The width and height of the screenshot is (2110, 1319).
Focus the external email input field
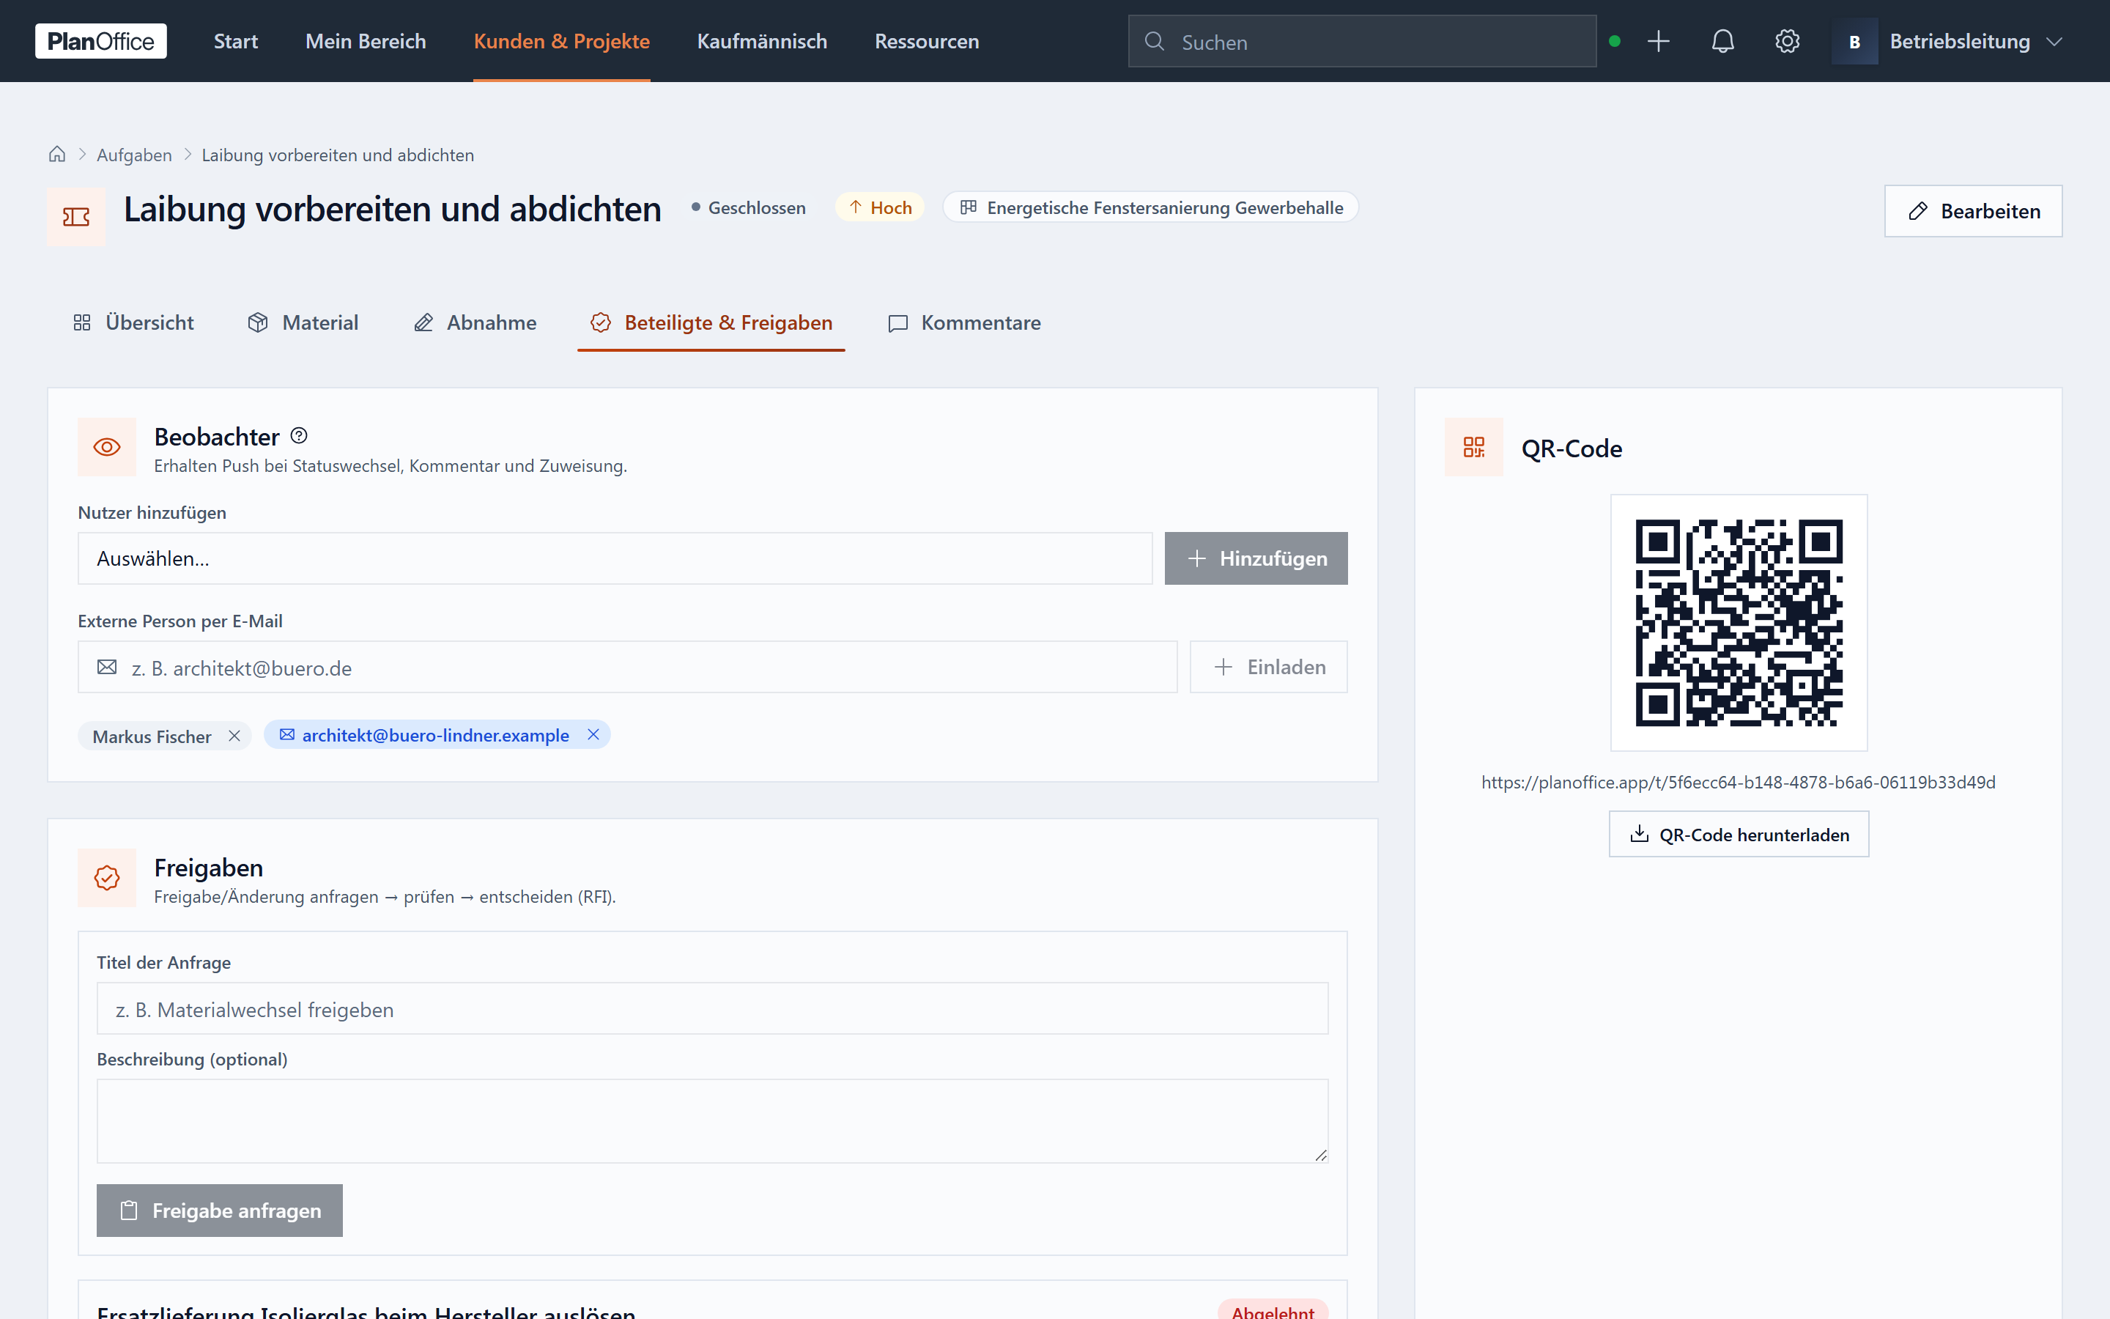(x=627, y=668)
